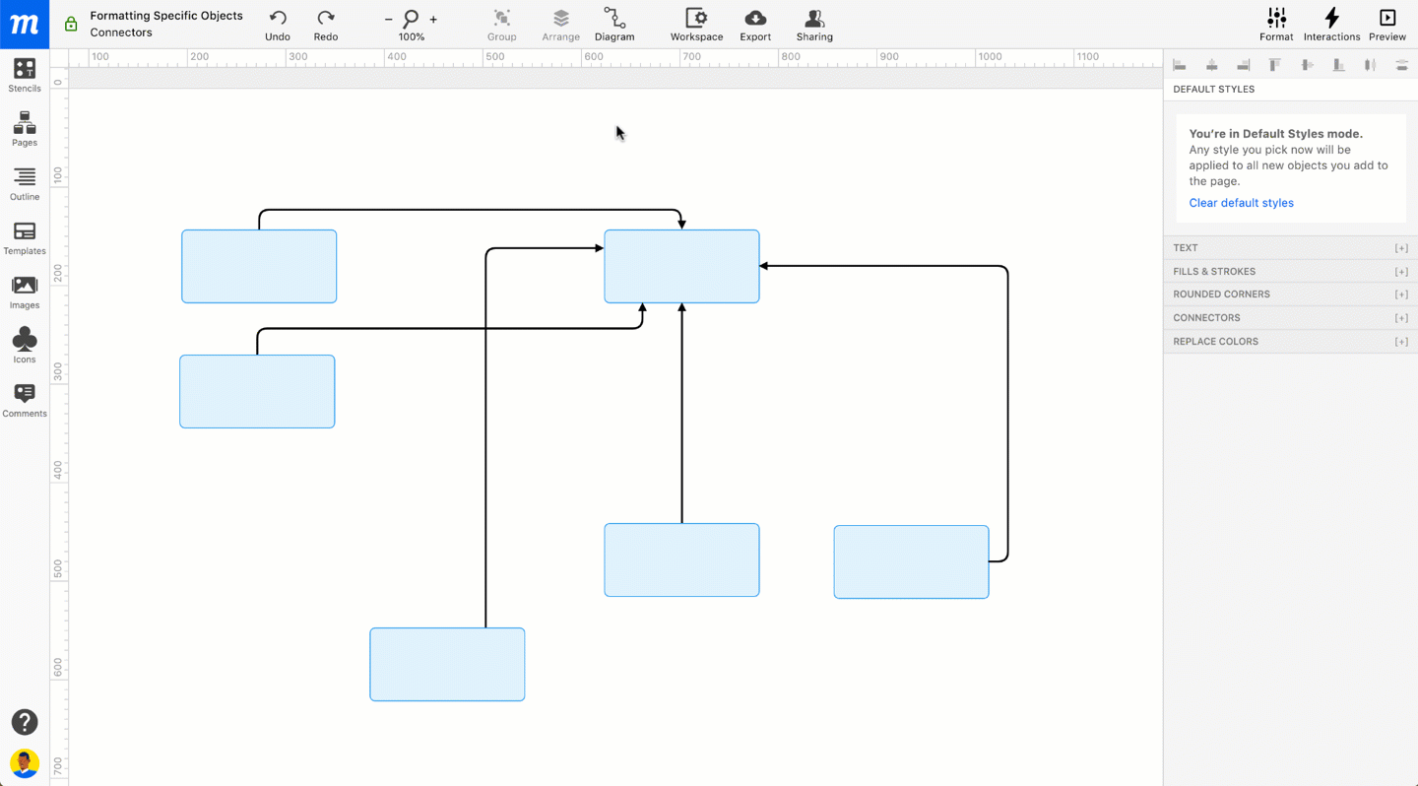
Task: Click the Undo icon
Action: point(277,24)
